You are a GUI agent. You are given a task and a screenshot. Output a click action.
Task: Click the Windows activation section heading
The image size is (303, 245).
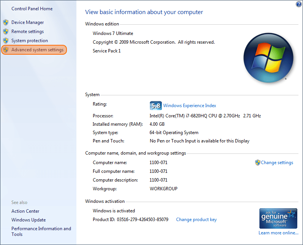click(x=105, y=201)
